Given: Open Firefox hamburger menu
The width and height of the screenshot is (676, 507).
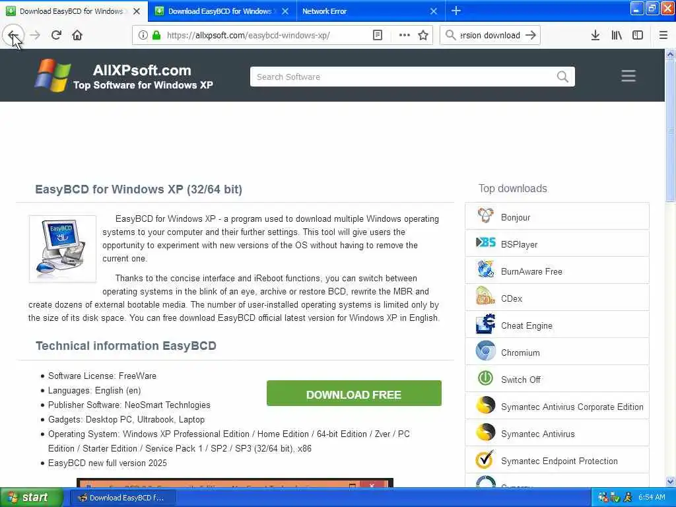Looking at the screenshot, I should tap(663, 35).
